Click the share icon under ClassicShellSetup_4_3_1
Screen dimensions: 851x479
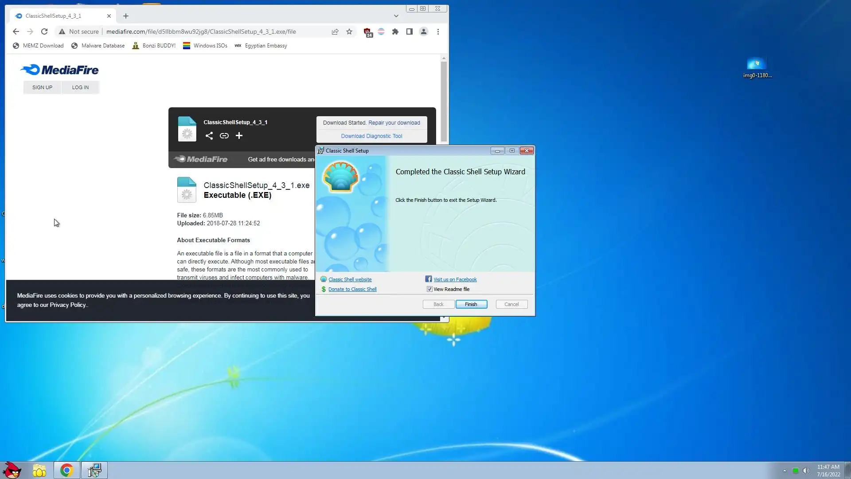[x=209, y=136]
